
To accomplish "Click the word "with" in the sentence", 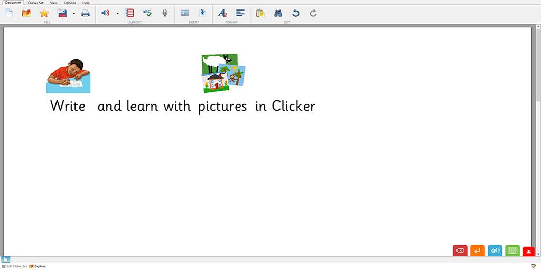I will 177,105.
